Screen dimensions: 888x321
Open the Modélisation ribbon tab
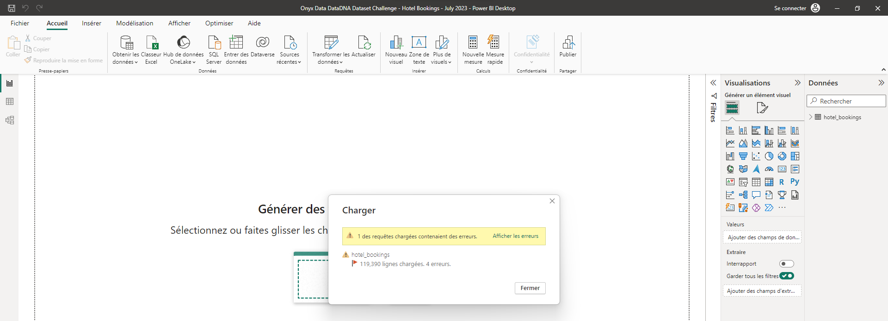click(135, 23)
